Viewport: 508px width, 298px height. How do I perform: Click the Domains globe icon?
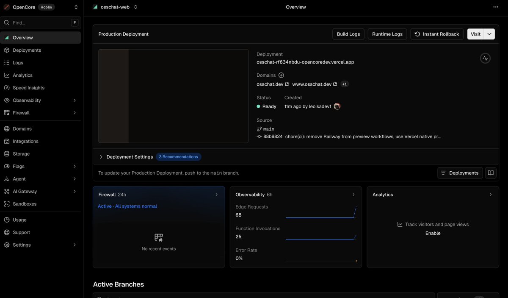coord(7,129)
